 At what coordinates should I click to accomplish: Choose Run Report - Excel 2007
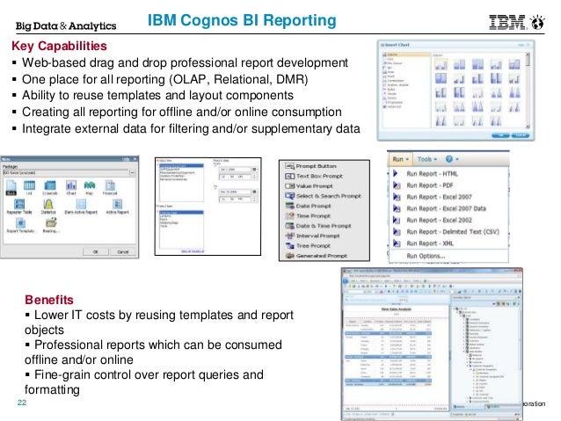point(448,197)
